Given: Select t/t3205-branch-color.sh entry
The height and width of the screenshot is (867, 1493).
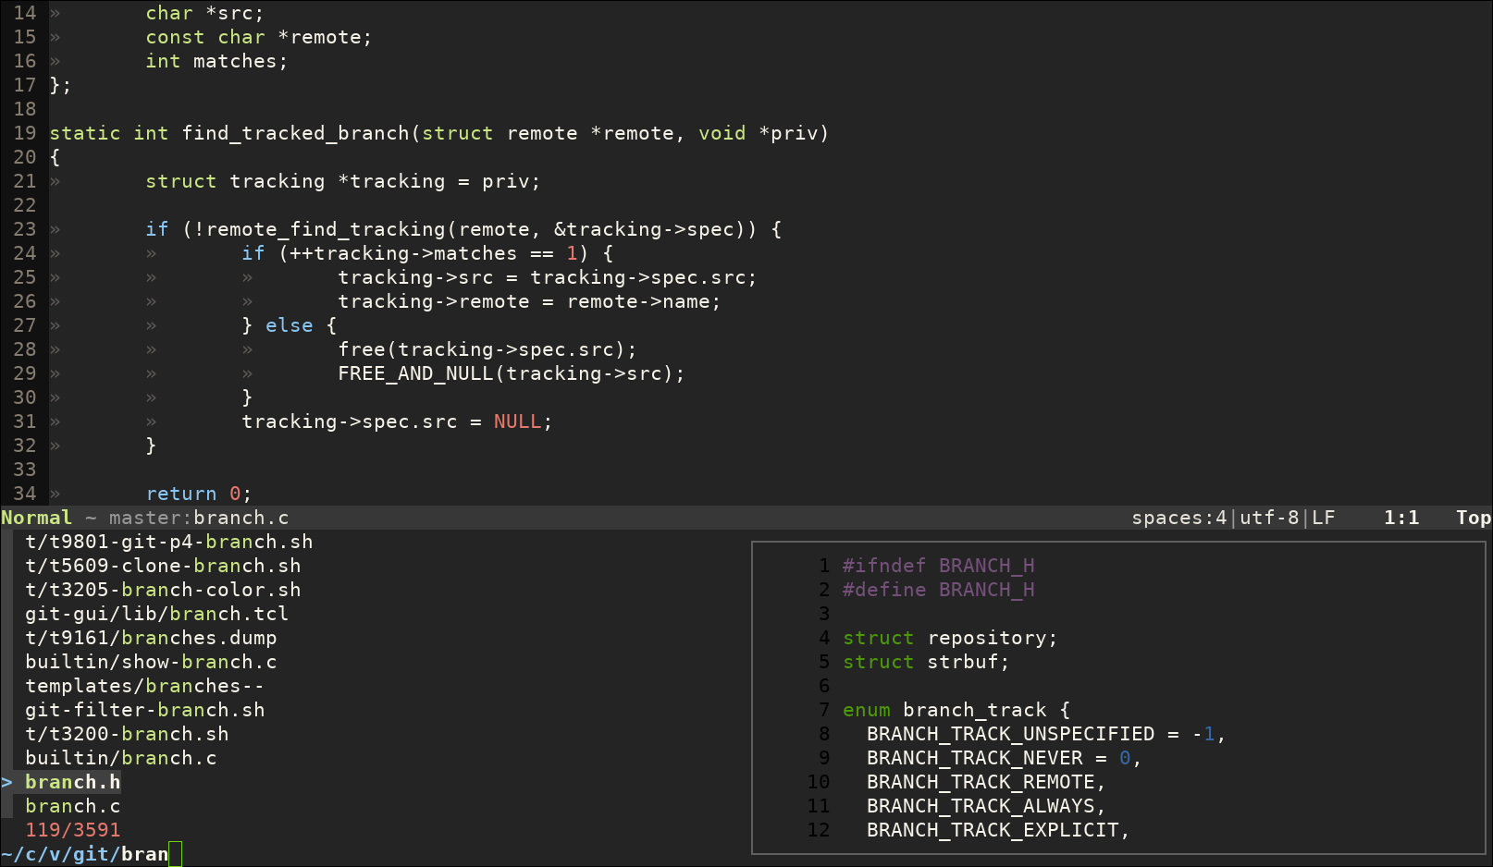Looking at the screenshot, I should pos(163,590).
